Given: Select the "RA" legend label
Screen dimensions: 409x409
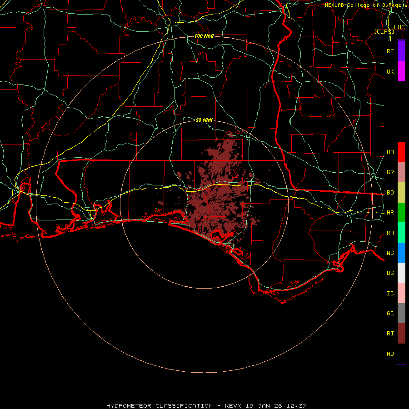Looking at the screenshot, I should (x=390, y=233).
